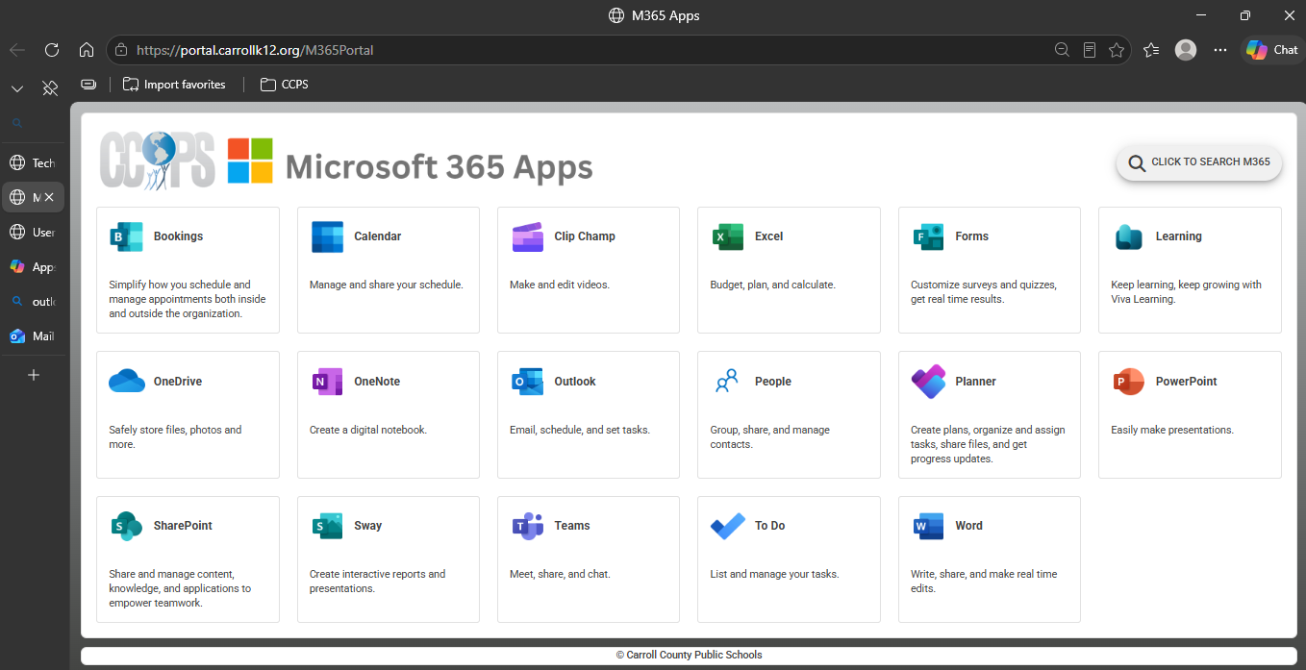Open the Outlook tile title
The width and height of the screenshot is (1306, 670).
[575, 382]
